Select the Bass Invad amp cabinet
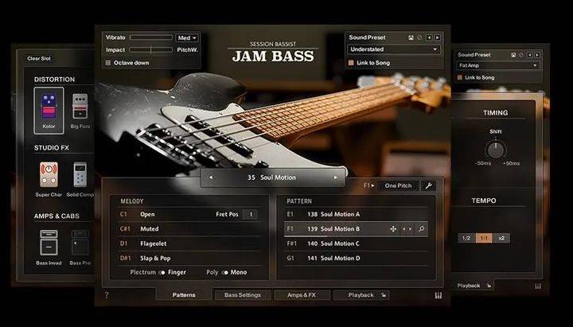The image size is (573, 327). (49, 247)
